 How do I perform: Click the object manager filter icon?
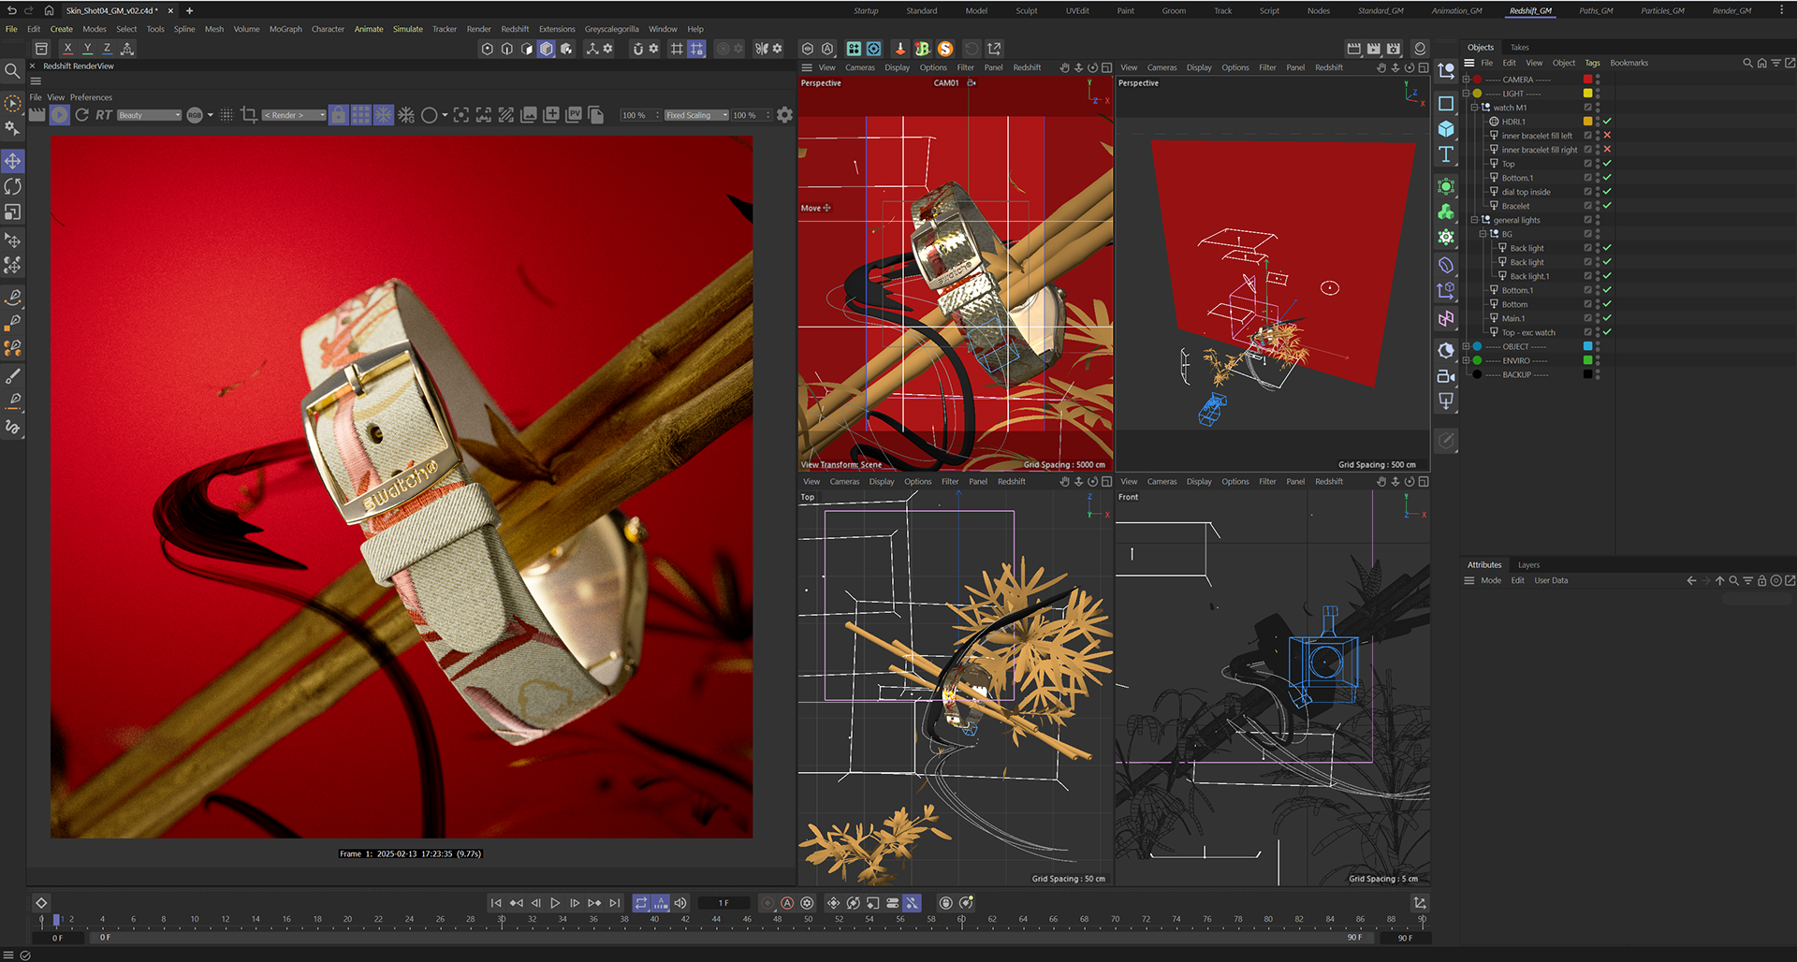1775,63
